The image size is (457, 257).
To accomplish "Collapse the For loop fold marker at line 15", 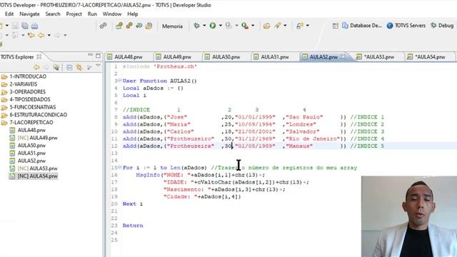I will click(119, 167).
